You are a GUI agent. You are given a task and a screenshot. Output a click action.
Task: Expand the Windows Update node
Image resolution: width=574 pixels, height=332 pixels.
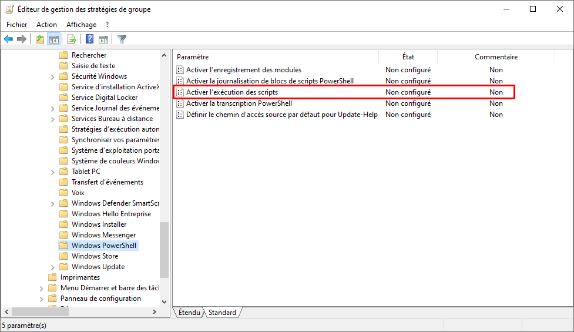pyautogui.click(x=52, y=267)
